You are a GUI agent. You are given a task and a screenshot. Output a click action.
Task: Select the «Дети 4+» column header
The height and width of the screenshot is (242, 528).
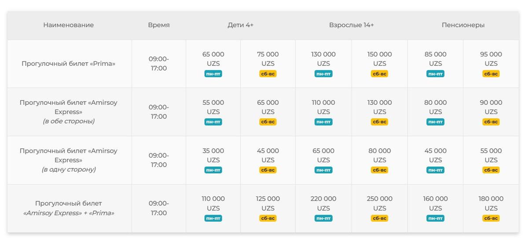(x=240, y=25)
